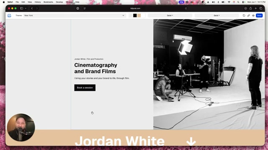
Task: Open Control Center icon in menu bar
Action: tap(243, 2)
